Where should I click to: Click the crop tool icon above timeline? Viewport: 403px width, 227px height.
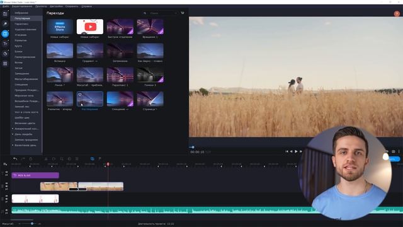tap(62, 159)
